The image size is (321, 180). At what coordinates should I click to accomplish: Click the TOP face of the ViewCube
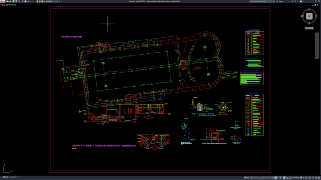(309, 16)
